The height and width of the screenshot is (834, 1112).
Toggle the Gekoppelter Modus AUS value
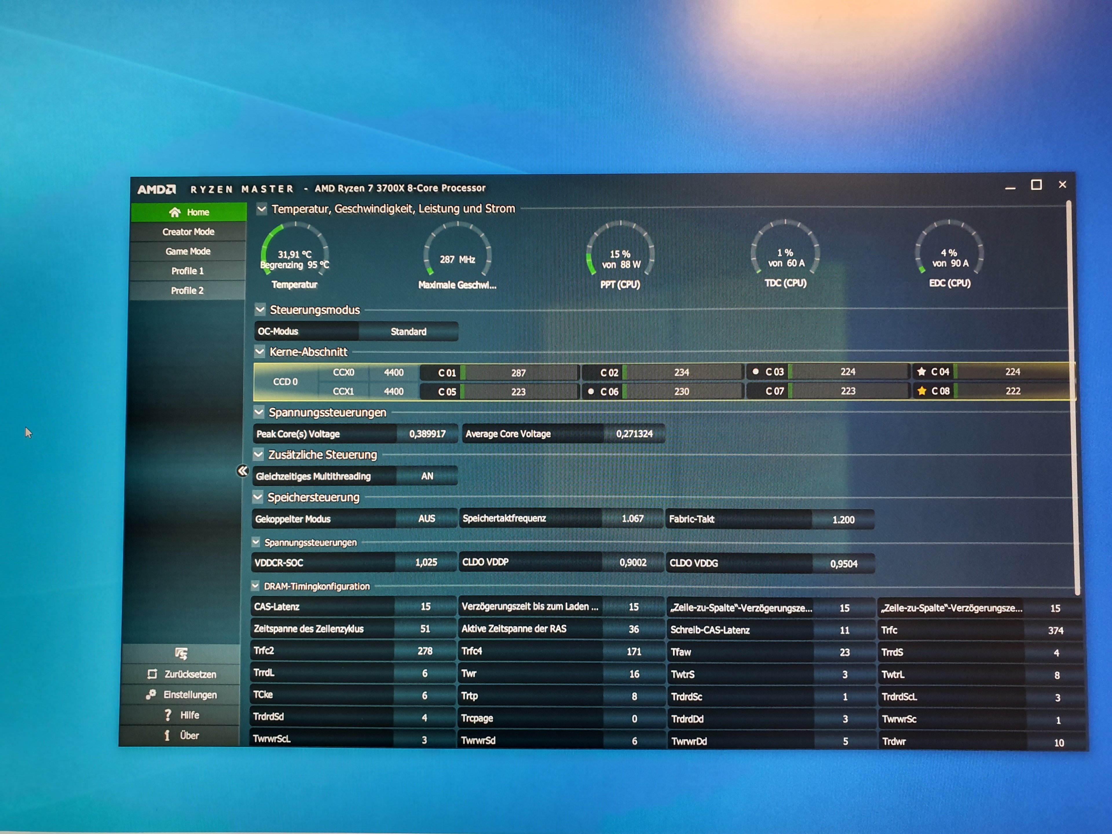426,518
